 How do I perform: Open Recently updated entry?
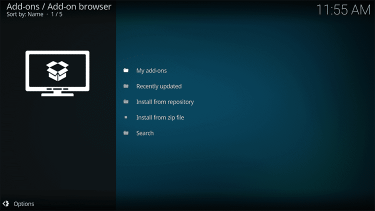(x=159, y=86)
